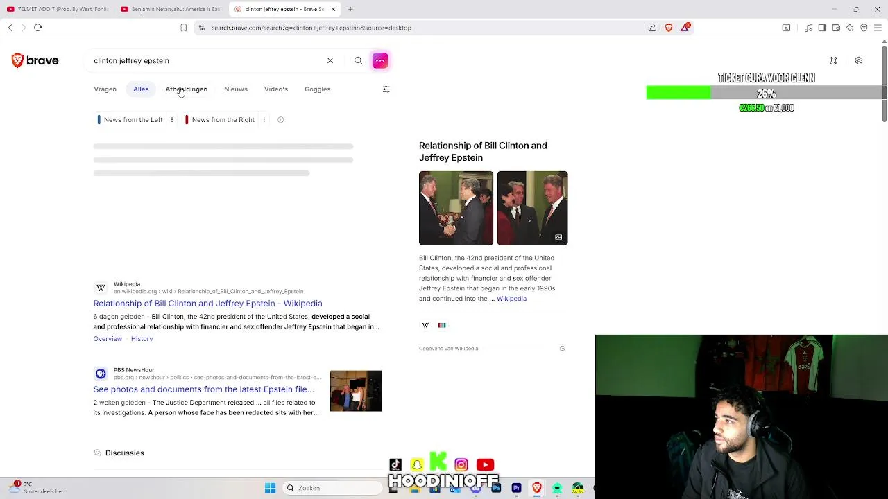Open the History sublink
Image resolution: width=888 pixels, height=499 pixels.
[x=142, y=339]
